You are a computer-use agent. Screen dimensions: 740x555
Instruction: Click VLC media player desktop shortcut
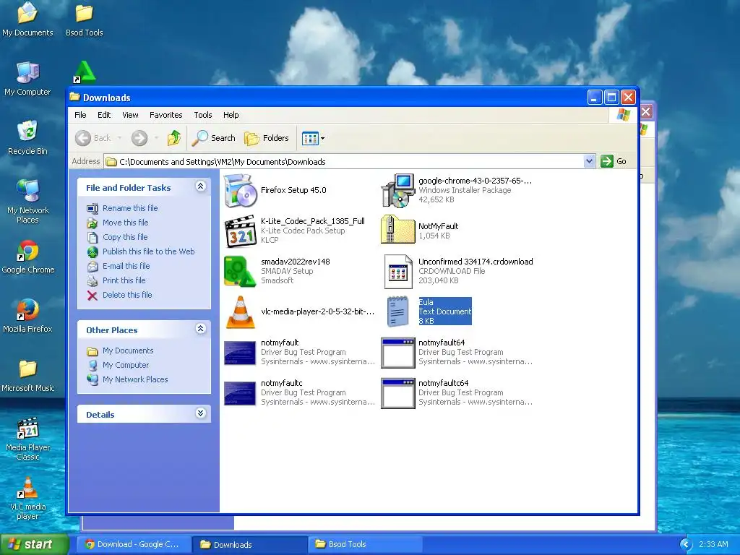[27, 499]
